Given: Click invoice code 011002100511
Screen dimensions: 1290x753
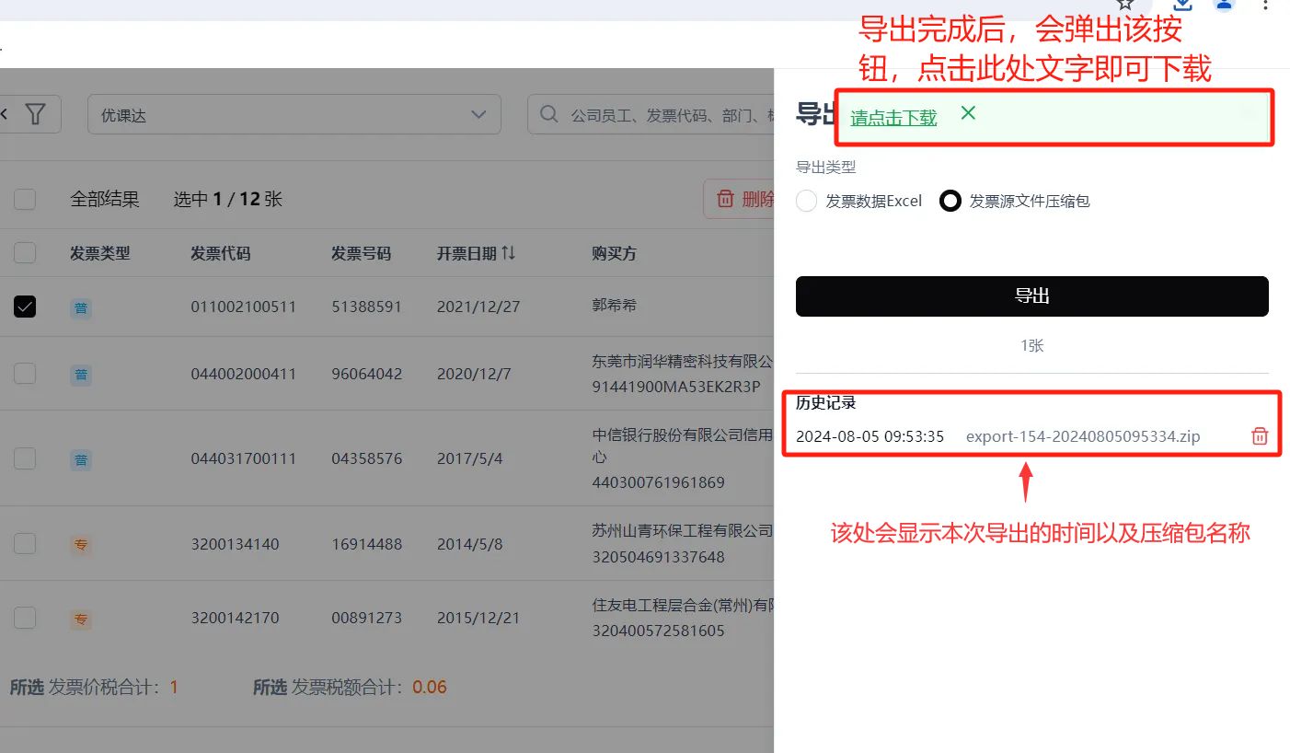Looking at the screenshot, I should (244, 307).
